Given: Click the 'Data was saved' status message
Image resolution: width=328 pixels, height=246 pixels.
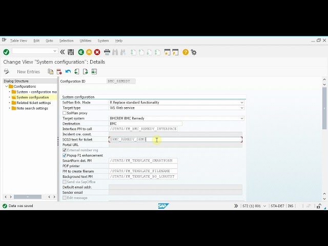Looking at the screenshot, I should click(20, 206).
